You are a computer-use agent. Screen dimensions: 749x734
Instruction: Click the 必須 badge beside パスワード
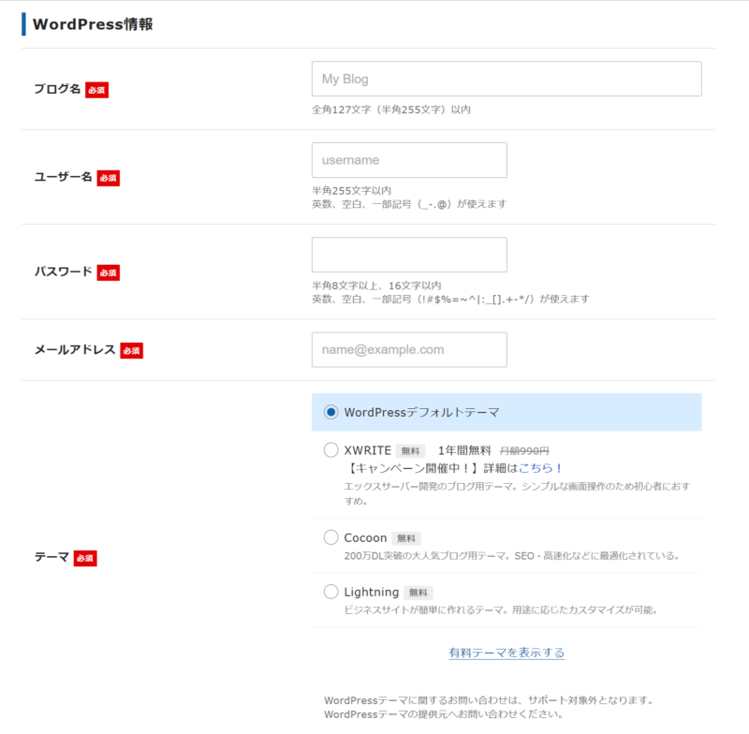[x=109, y=272]
